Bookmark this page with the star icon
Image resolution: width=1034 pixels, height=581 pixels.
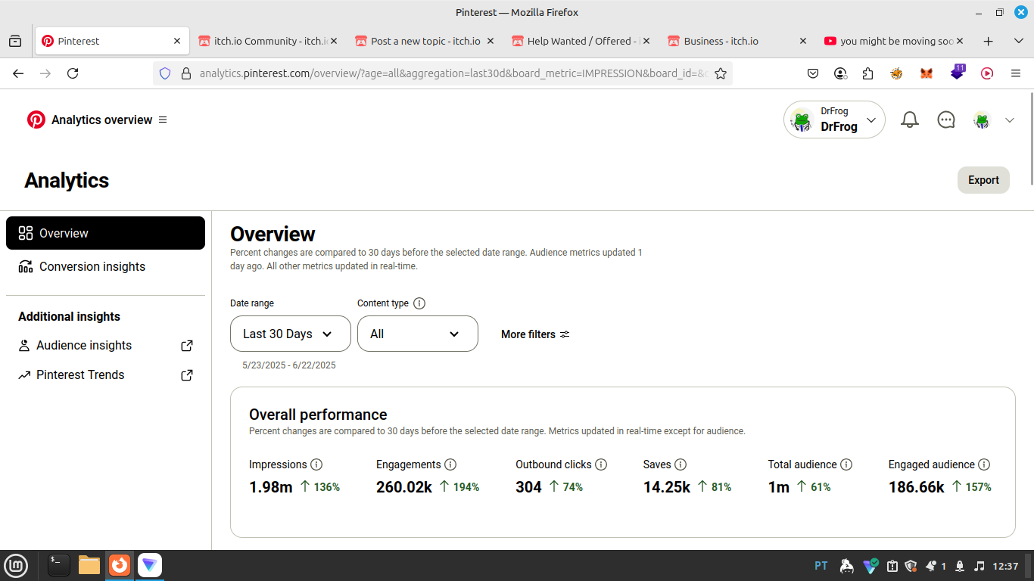point(721,73)
